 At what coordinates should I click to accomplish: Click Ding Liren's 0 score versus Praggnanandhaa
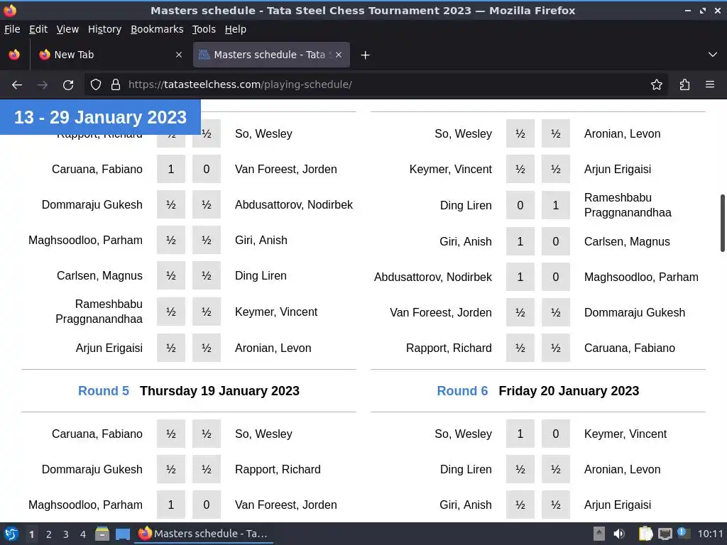520,205
